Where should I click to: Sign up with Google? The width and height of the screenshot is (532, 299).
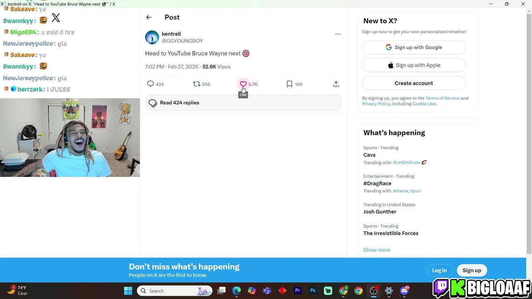click(414, 47)
